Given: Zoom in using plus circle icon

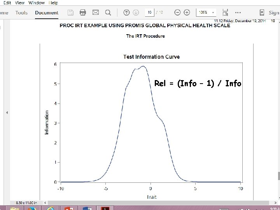Looking at the screenshot, I should click(187, 12).
